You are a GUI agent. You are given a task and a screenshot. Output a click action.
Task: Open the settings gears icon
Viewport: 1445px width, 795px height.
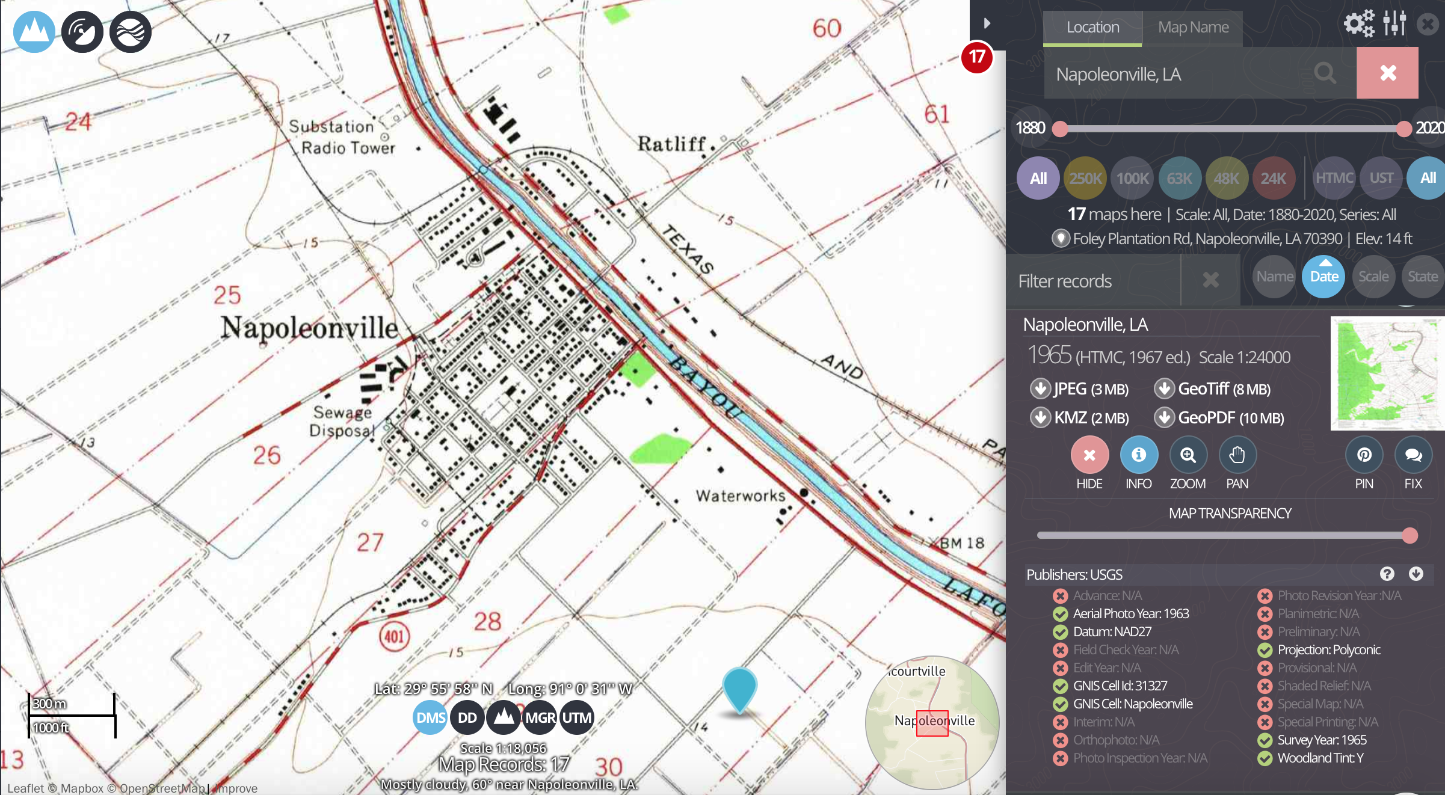pos(1359,24)
